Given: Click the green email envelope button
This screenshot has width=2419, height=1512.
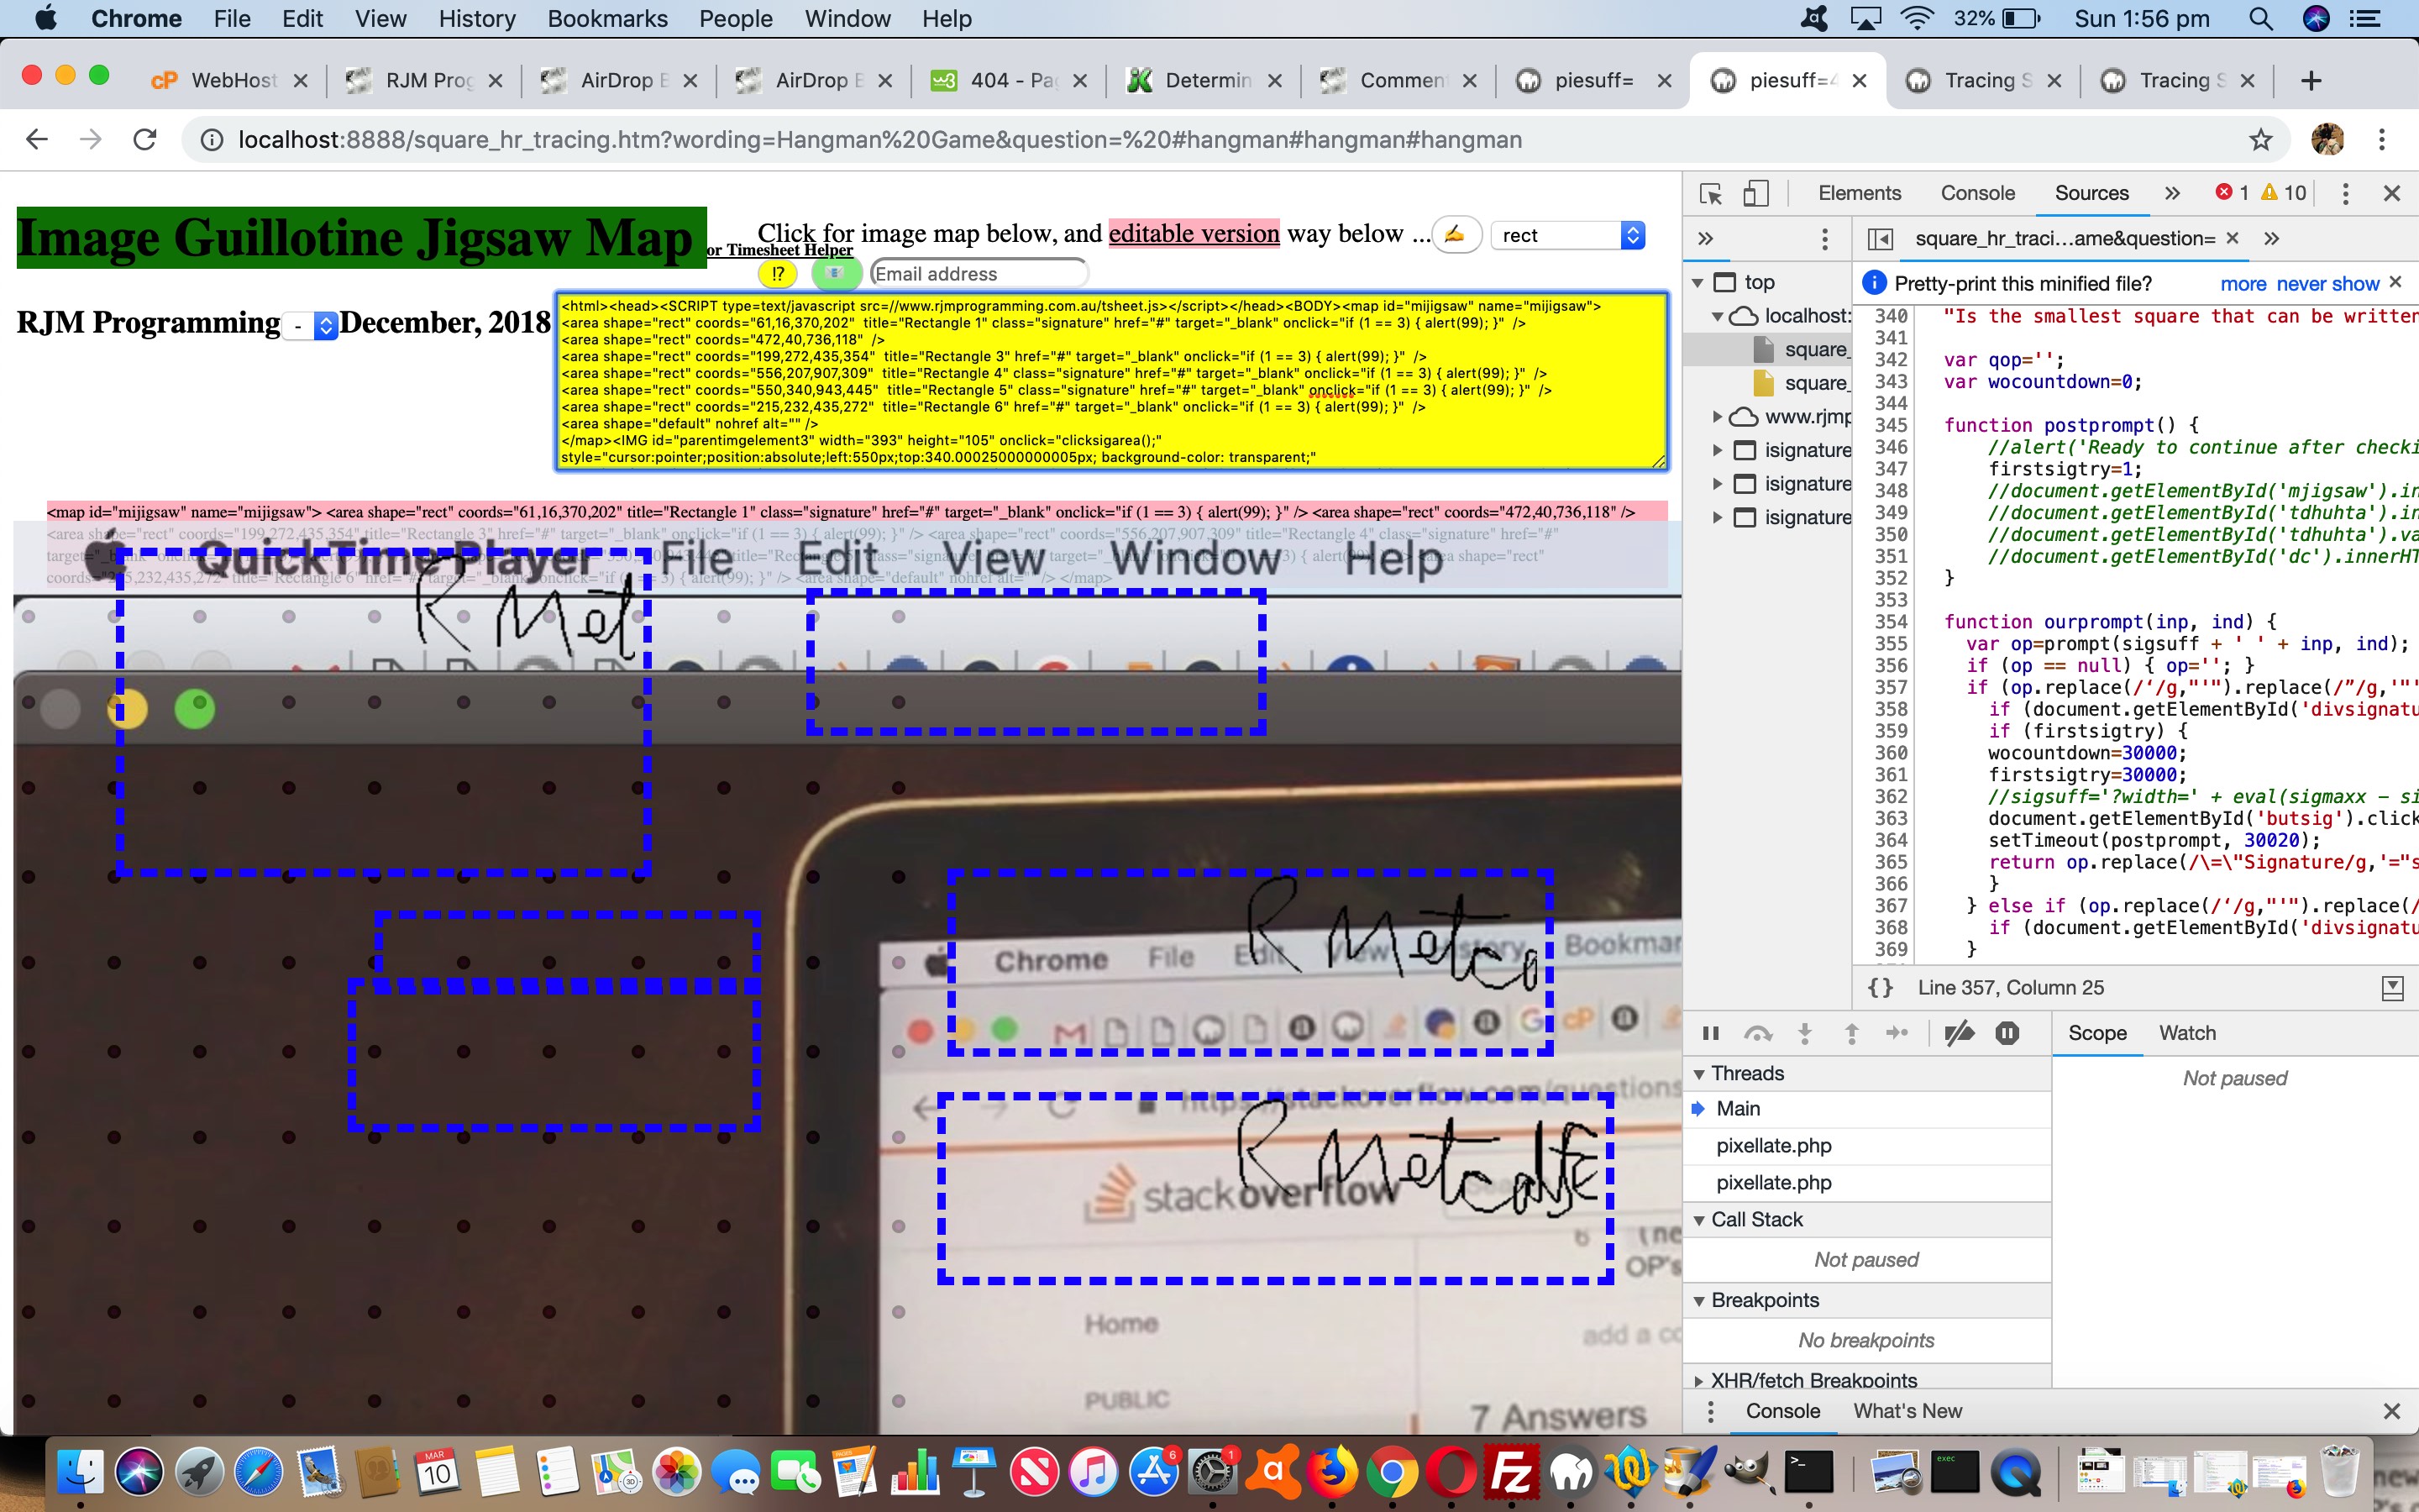Looking at the screenshot, I should [x=836, y=273].
